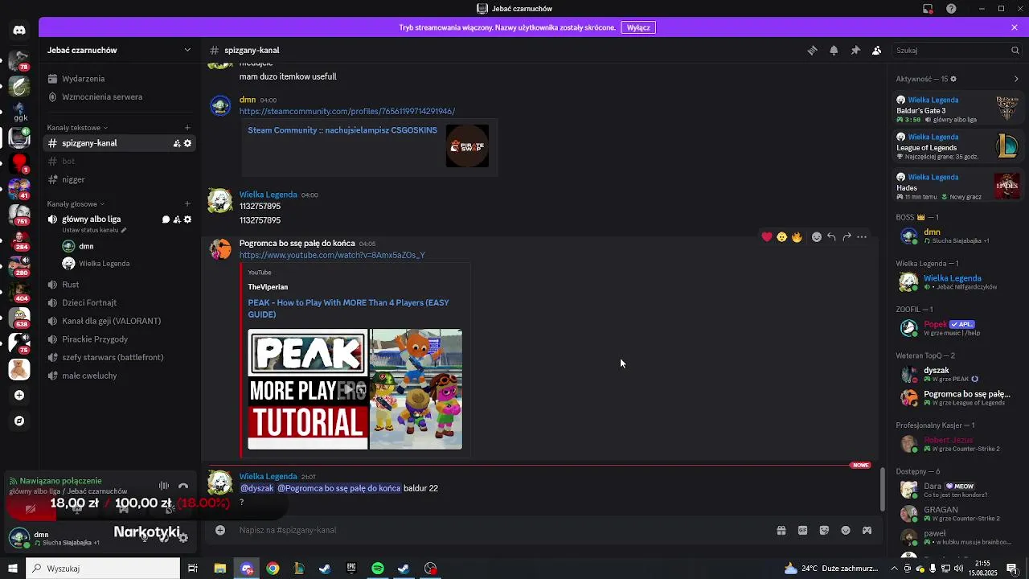Show pinned messages pin icon
Screen dimensions: 1029x579
tap(855, 50)
